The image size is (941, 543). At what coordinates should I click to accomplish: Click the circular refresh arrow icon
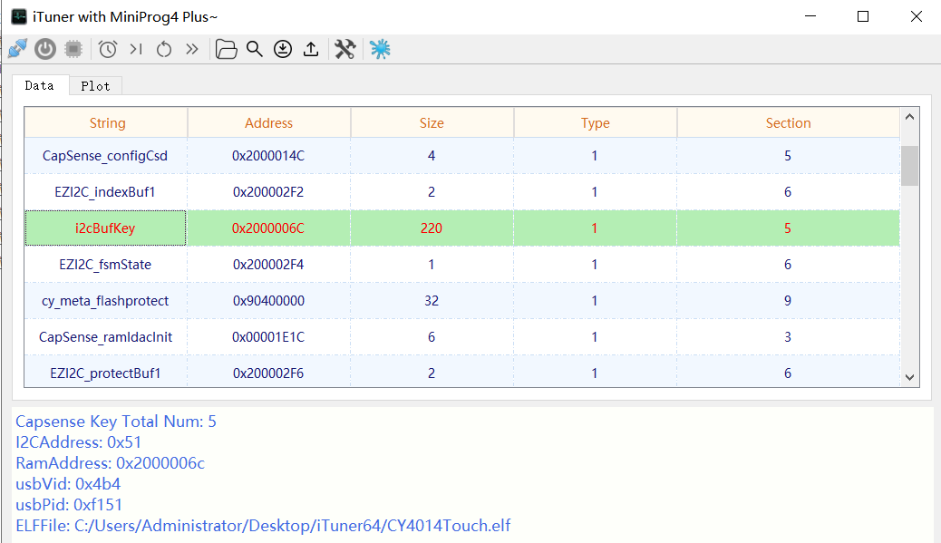pyautogui.click(x=164, y=49)
